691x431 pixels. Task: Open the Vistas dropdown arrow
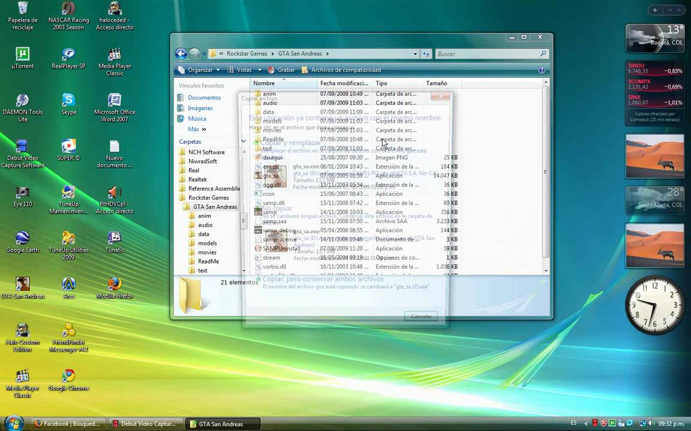(260, 70)
